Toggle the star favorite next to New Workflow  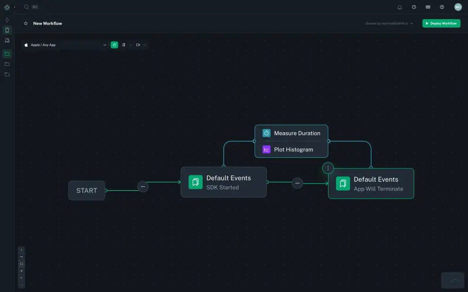(x=25, y=23)
